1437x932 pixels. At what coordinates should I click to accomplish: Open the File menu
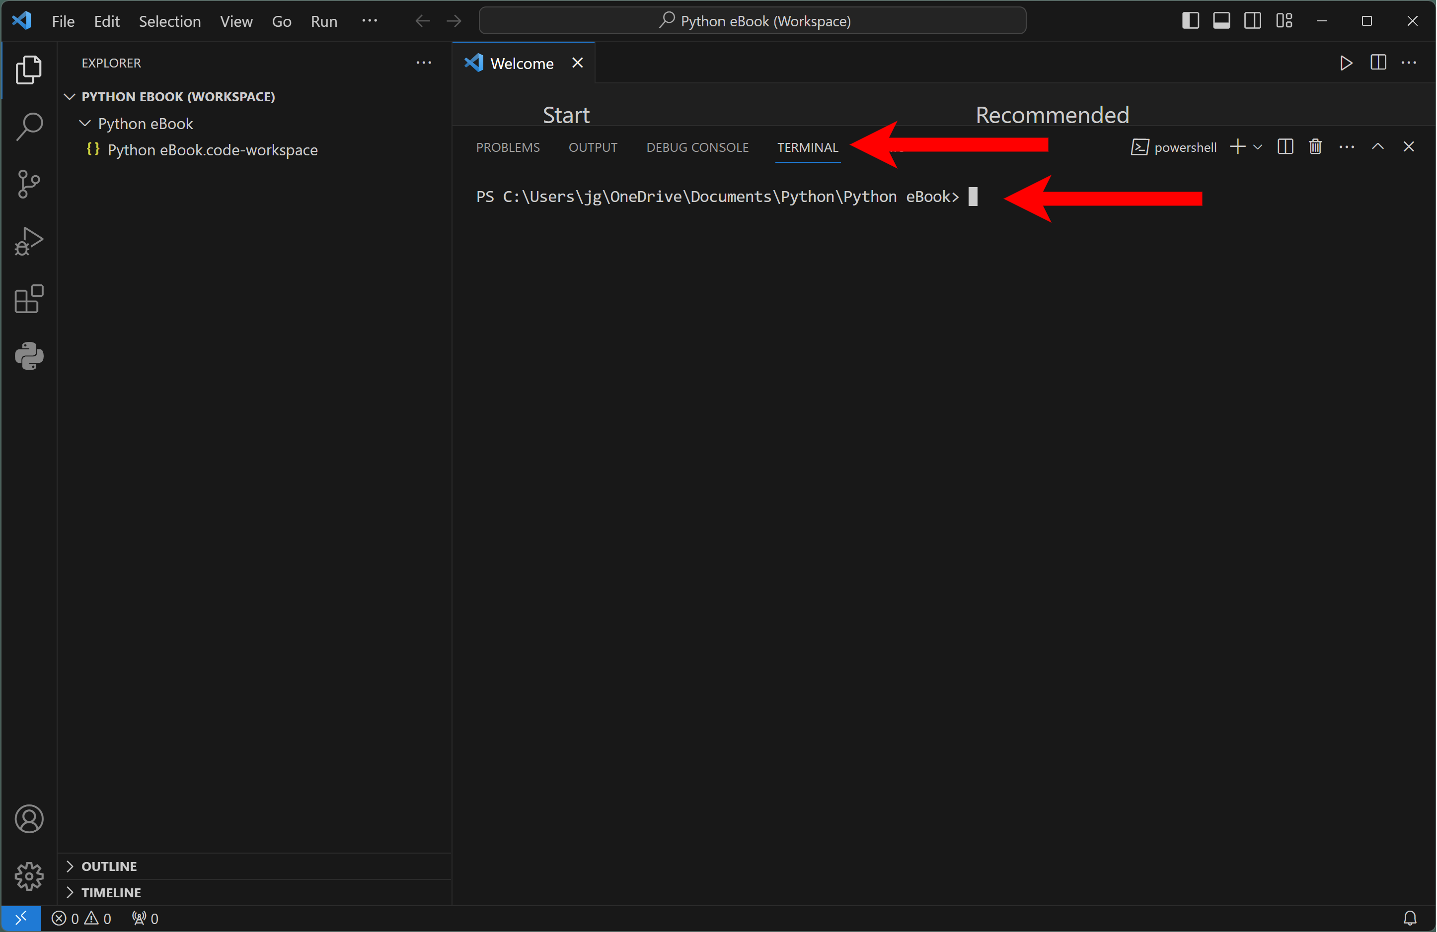click(64, 21)
